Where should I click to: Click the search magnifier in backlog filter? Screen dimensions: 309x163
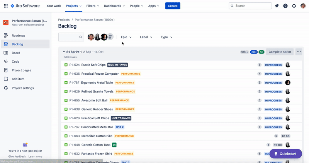point(81,37)
